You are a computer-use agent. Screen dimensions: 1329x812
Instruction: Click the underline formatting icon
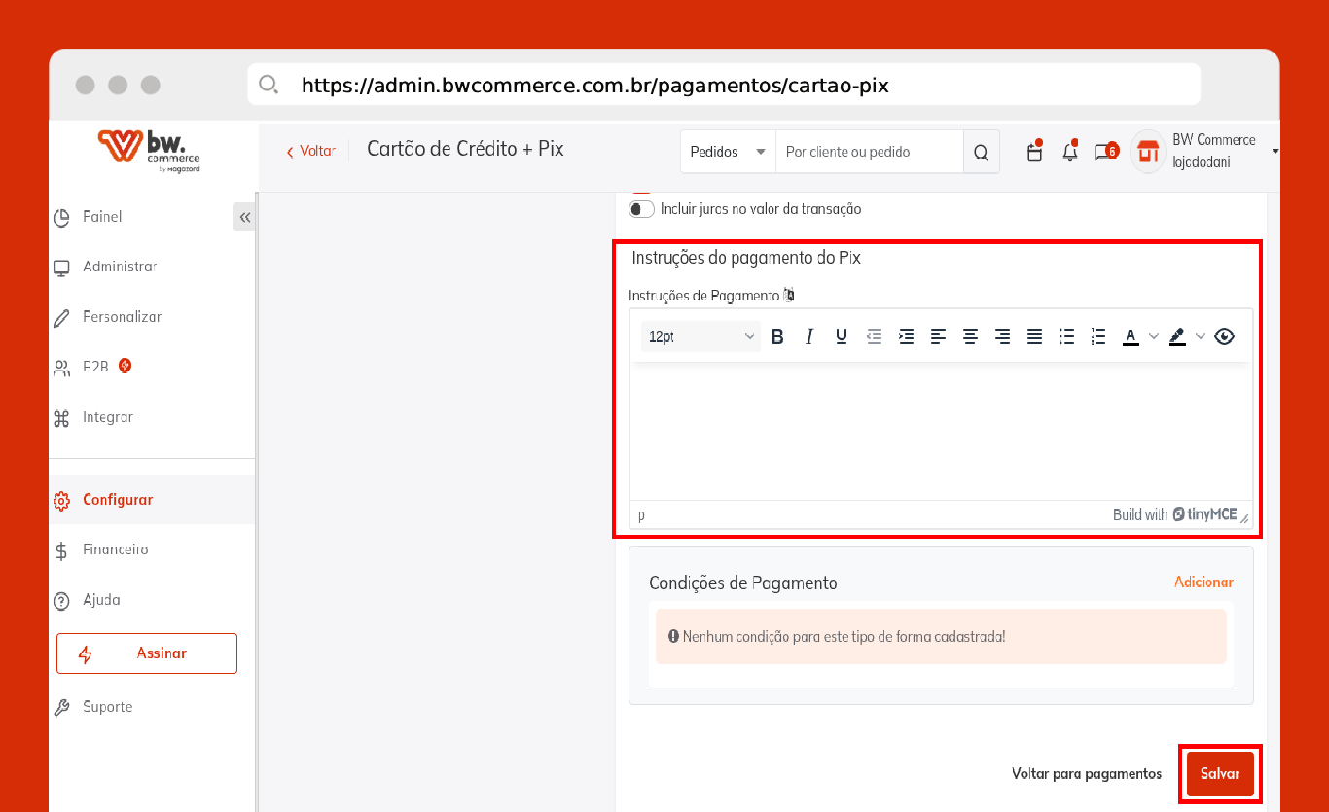(x=842, y=336)
